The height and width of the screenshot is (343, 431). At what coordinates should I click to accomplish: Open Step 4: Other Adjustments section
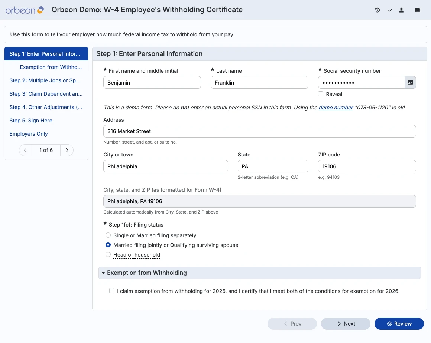point(46,107)
